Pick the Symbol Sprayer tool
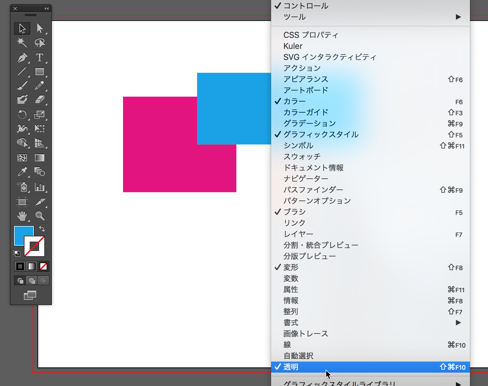488x386 pixels. pyautogui.click(x=22, y=187)
